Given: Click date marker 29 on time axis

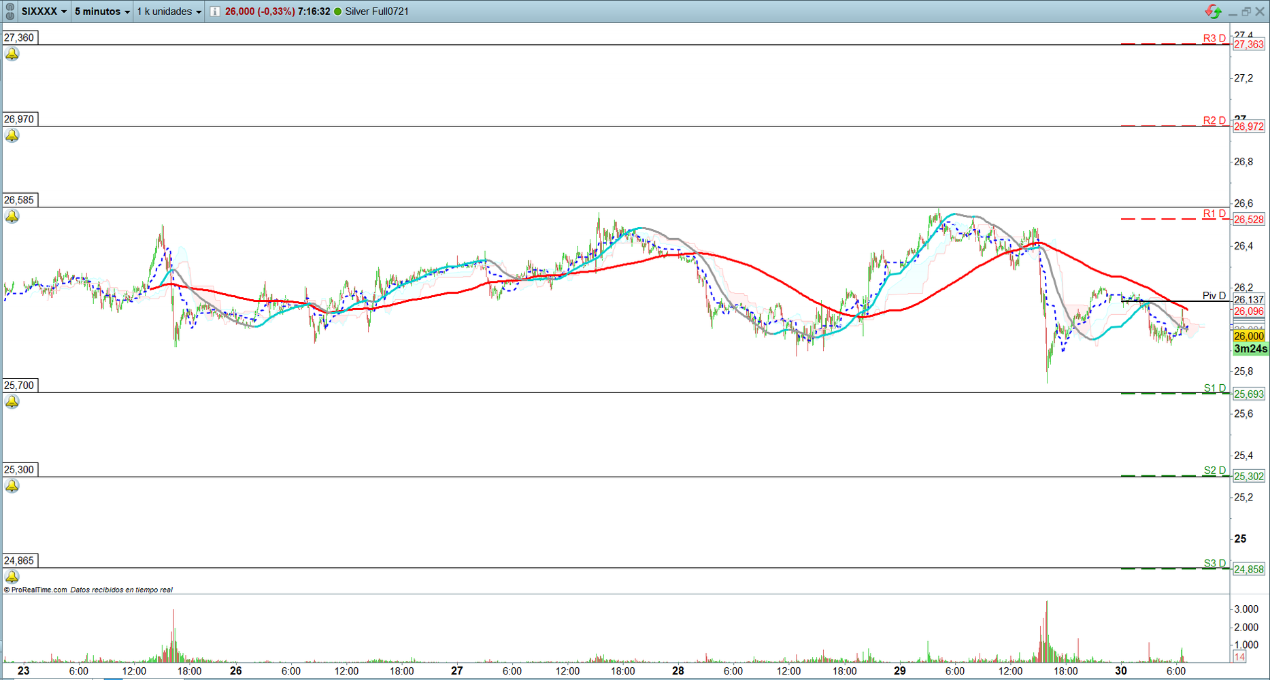Looking at the screenshot, I should (x=900, y=670).
